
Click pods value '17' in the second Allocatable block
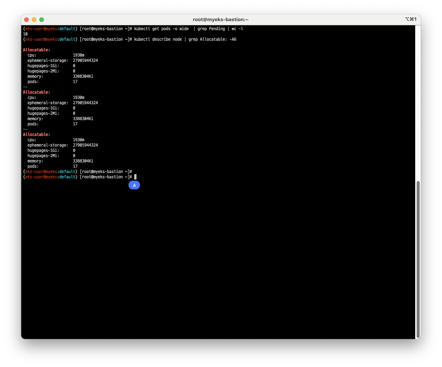pos(75,124)
